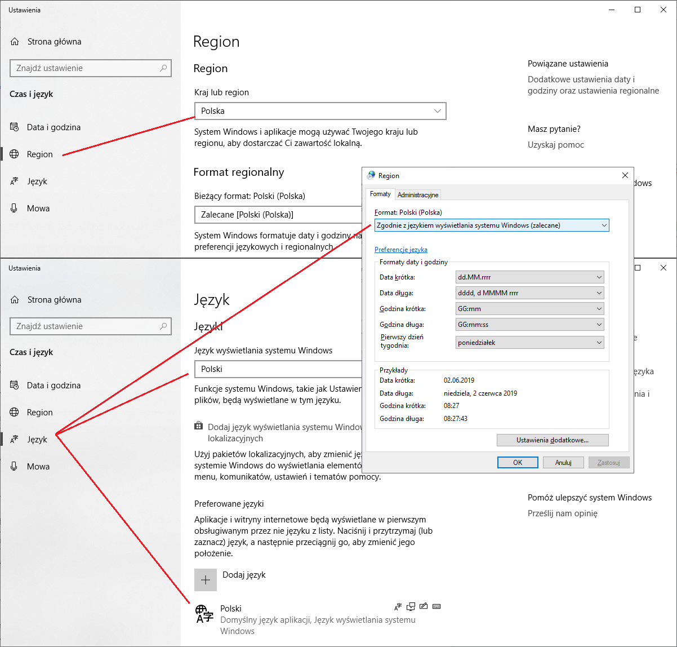This screenshot has width=677, height=647.
Task: Open the Zalecane [Polski (Polska)] format dropdown
Action: point(279,215)
